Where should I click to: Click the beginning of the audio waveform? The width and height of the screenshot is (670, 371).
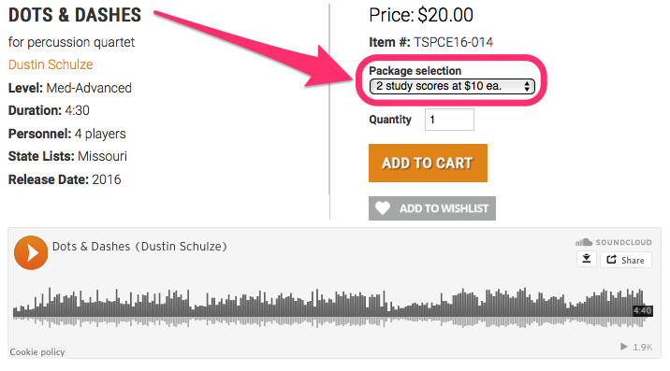click(x=15, y=311)
